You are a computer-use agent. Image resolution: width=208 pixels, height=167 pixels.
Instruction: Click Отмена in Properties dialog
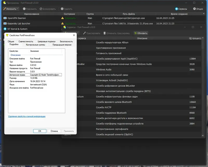54,131
